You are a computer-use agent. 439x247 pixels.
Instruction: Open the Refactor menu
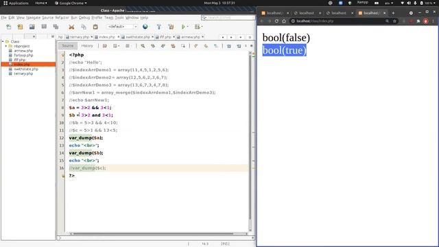pos(62,18)
